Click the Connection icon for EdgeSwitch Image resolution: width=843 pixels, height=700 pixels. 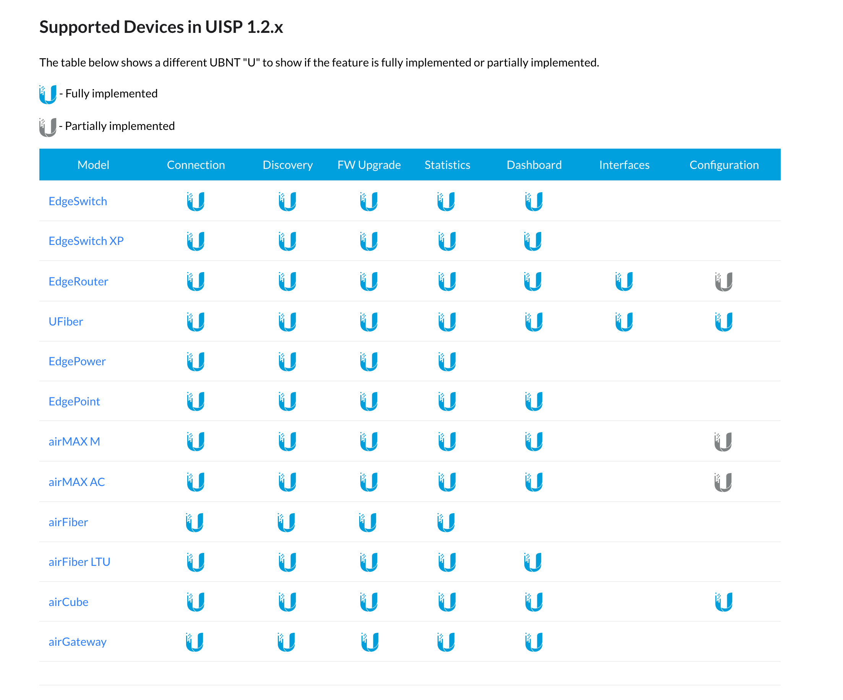[x=196, y=202]
